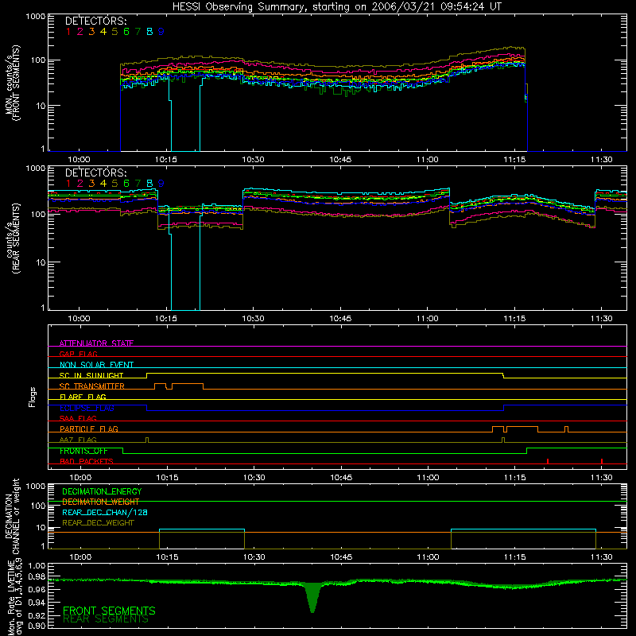636x636 pixels.
Task: Click the GAP_FLAG label
Action: click(x=78, y=354)
